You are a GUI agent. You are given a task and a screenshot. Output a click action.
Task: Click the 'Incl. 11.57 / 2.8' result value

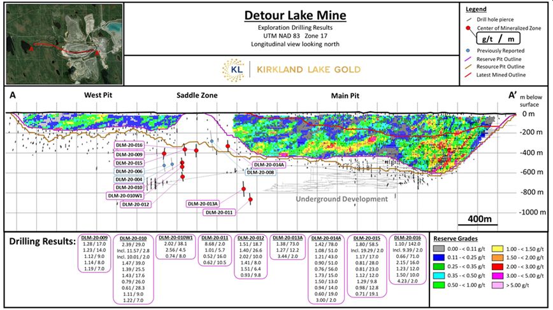point(133,250)
